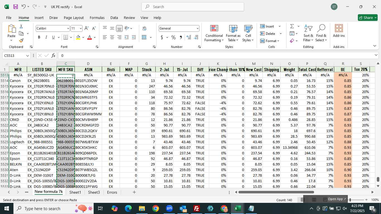Image resolution: width=381 pixels, height=214 pixels.
Task: Click the Share button
Action: 368,18
